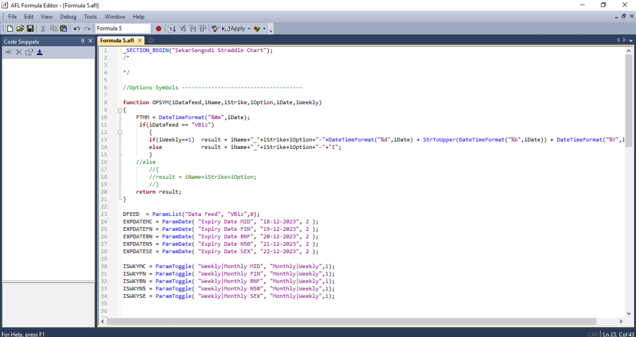Cut selection using scissors icon

43,29
